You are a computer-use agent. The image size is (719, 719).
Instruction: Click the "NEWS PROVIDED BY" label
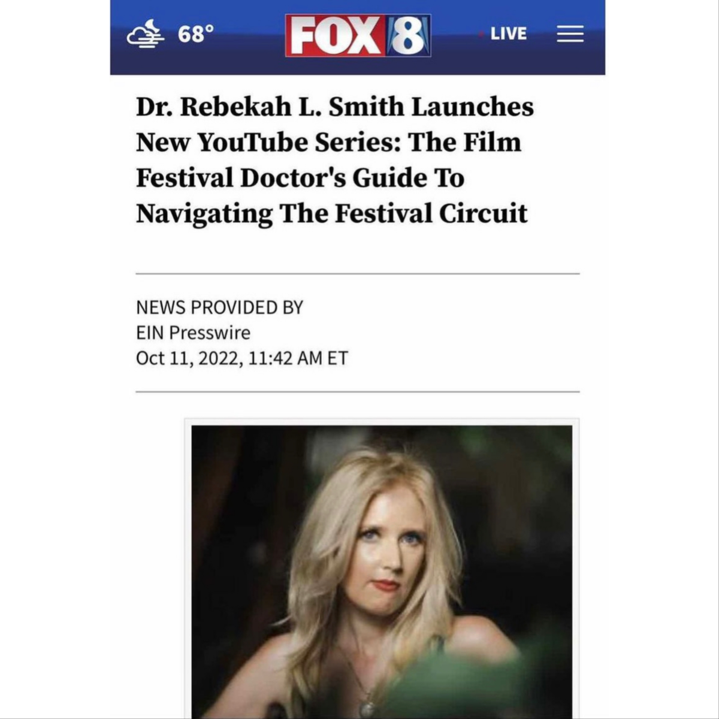[x=219, y=307]
